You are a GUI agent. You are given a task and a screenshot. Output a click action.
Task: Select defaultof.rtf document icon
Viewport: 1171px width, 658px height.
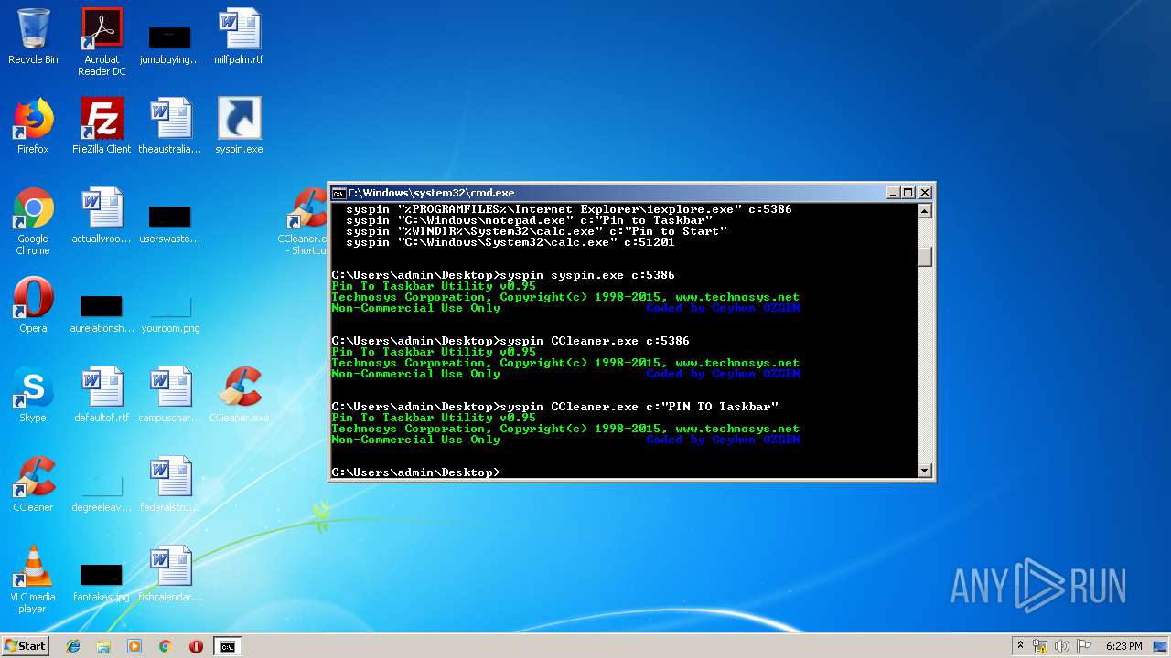coord(102,395)
